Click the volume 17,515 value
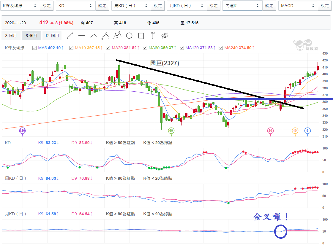 click(x=192, y=23)
